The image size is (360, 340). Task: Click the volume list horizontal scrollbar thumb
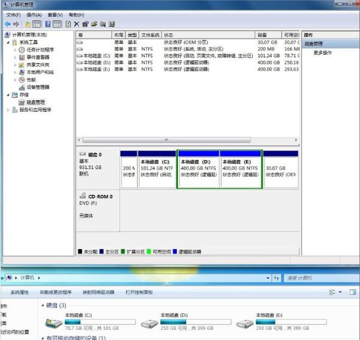167,140
